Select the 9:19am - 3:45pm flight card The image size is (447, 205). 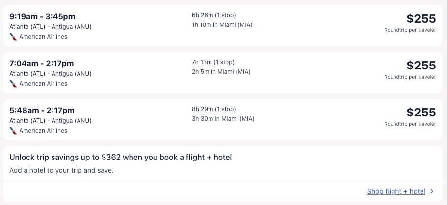click(x=294, y=37)
